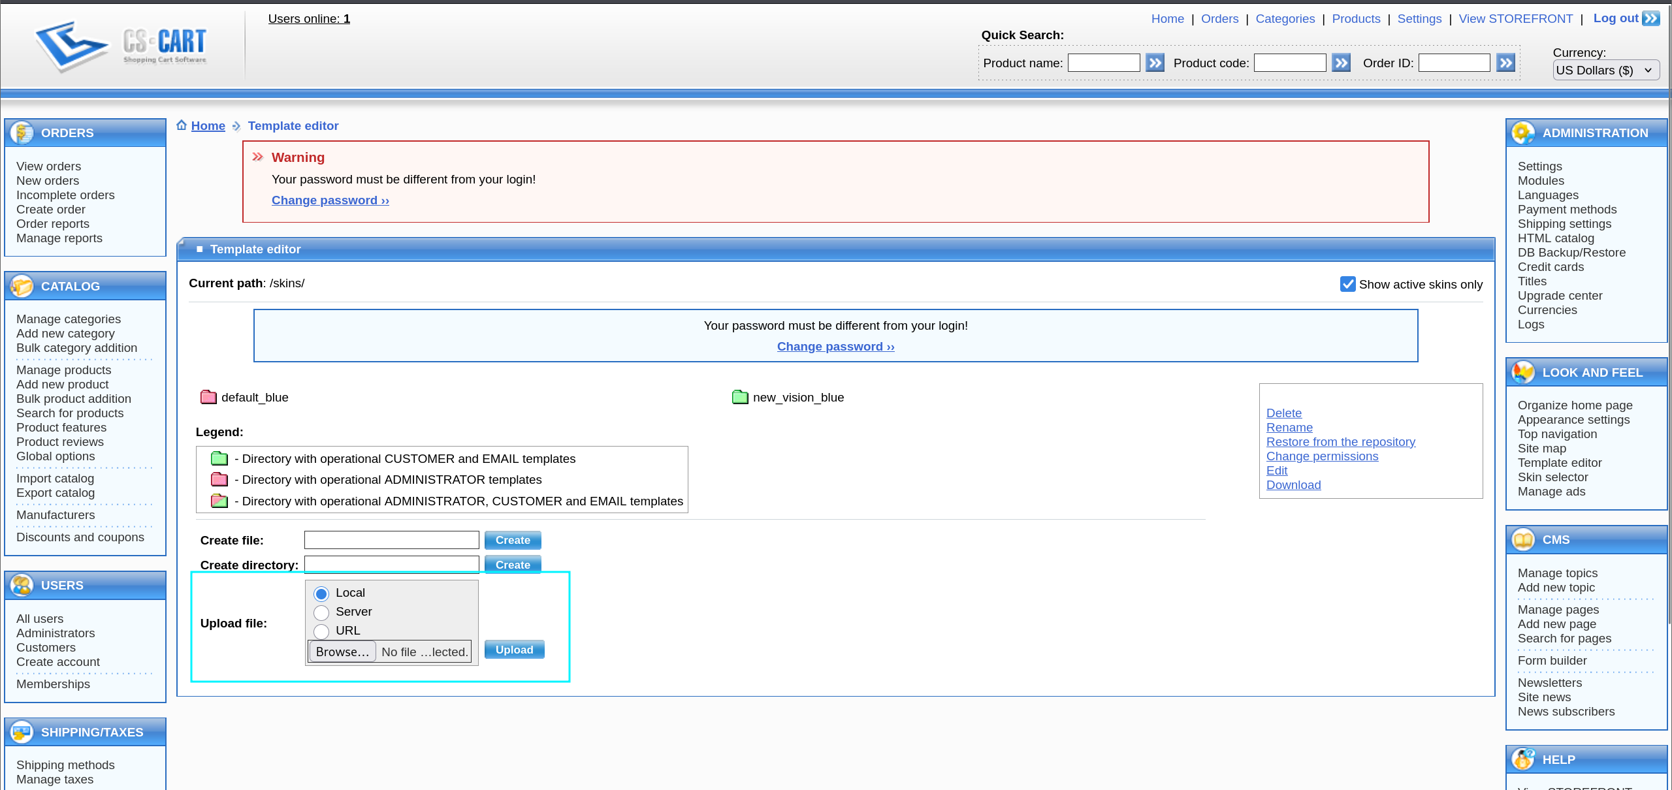The height and width of the screenshot is (790, 1672).
Task: Click the Log out arrow icon
Action: (x=1651, y=18)
